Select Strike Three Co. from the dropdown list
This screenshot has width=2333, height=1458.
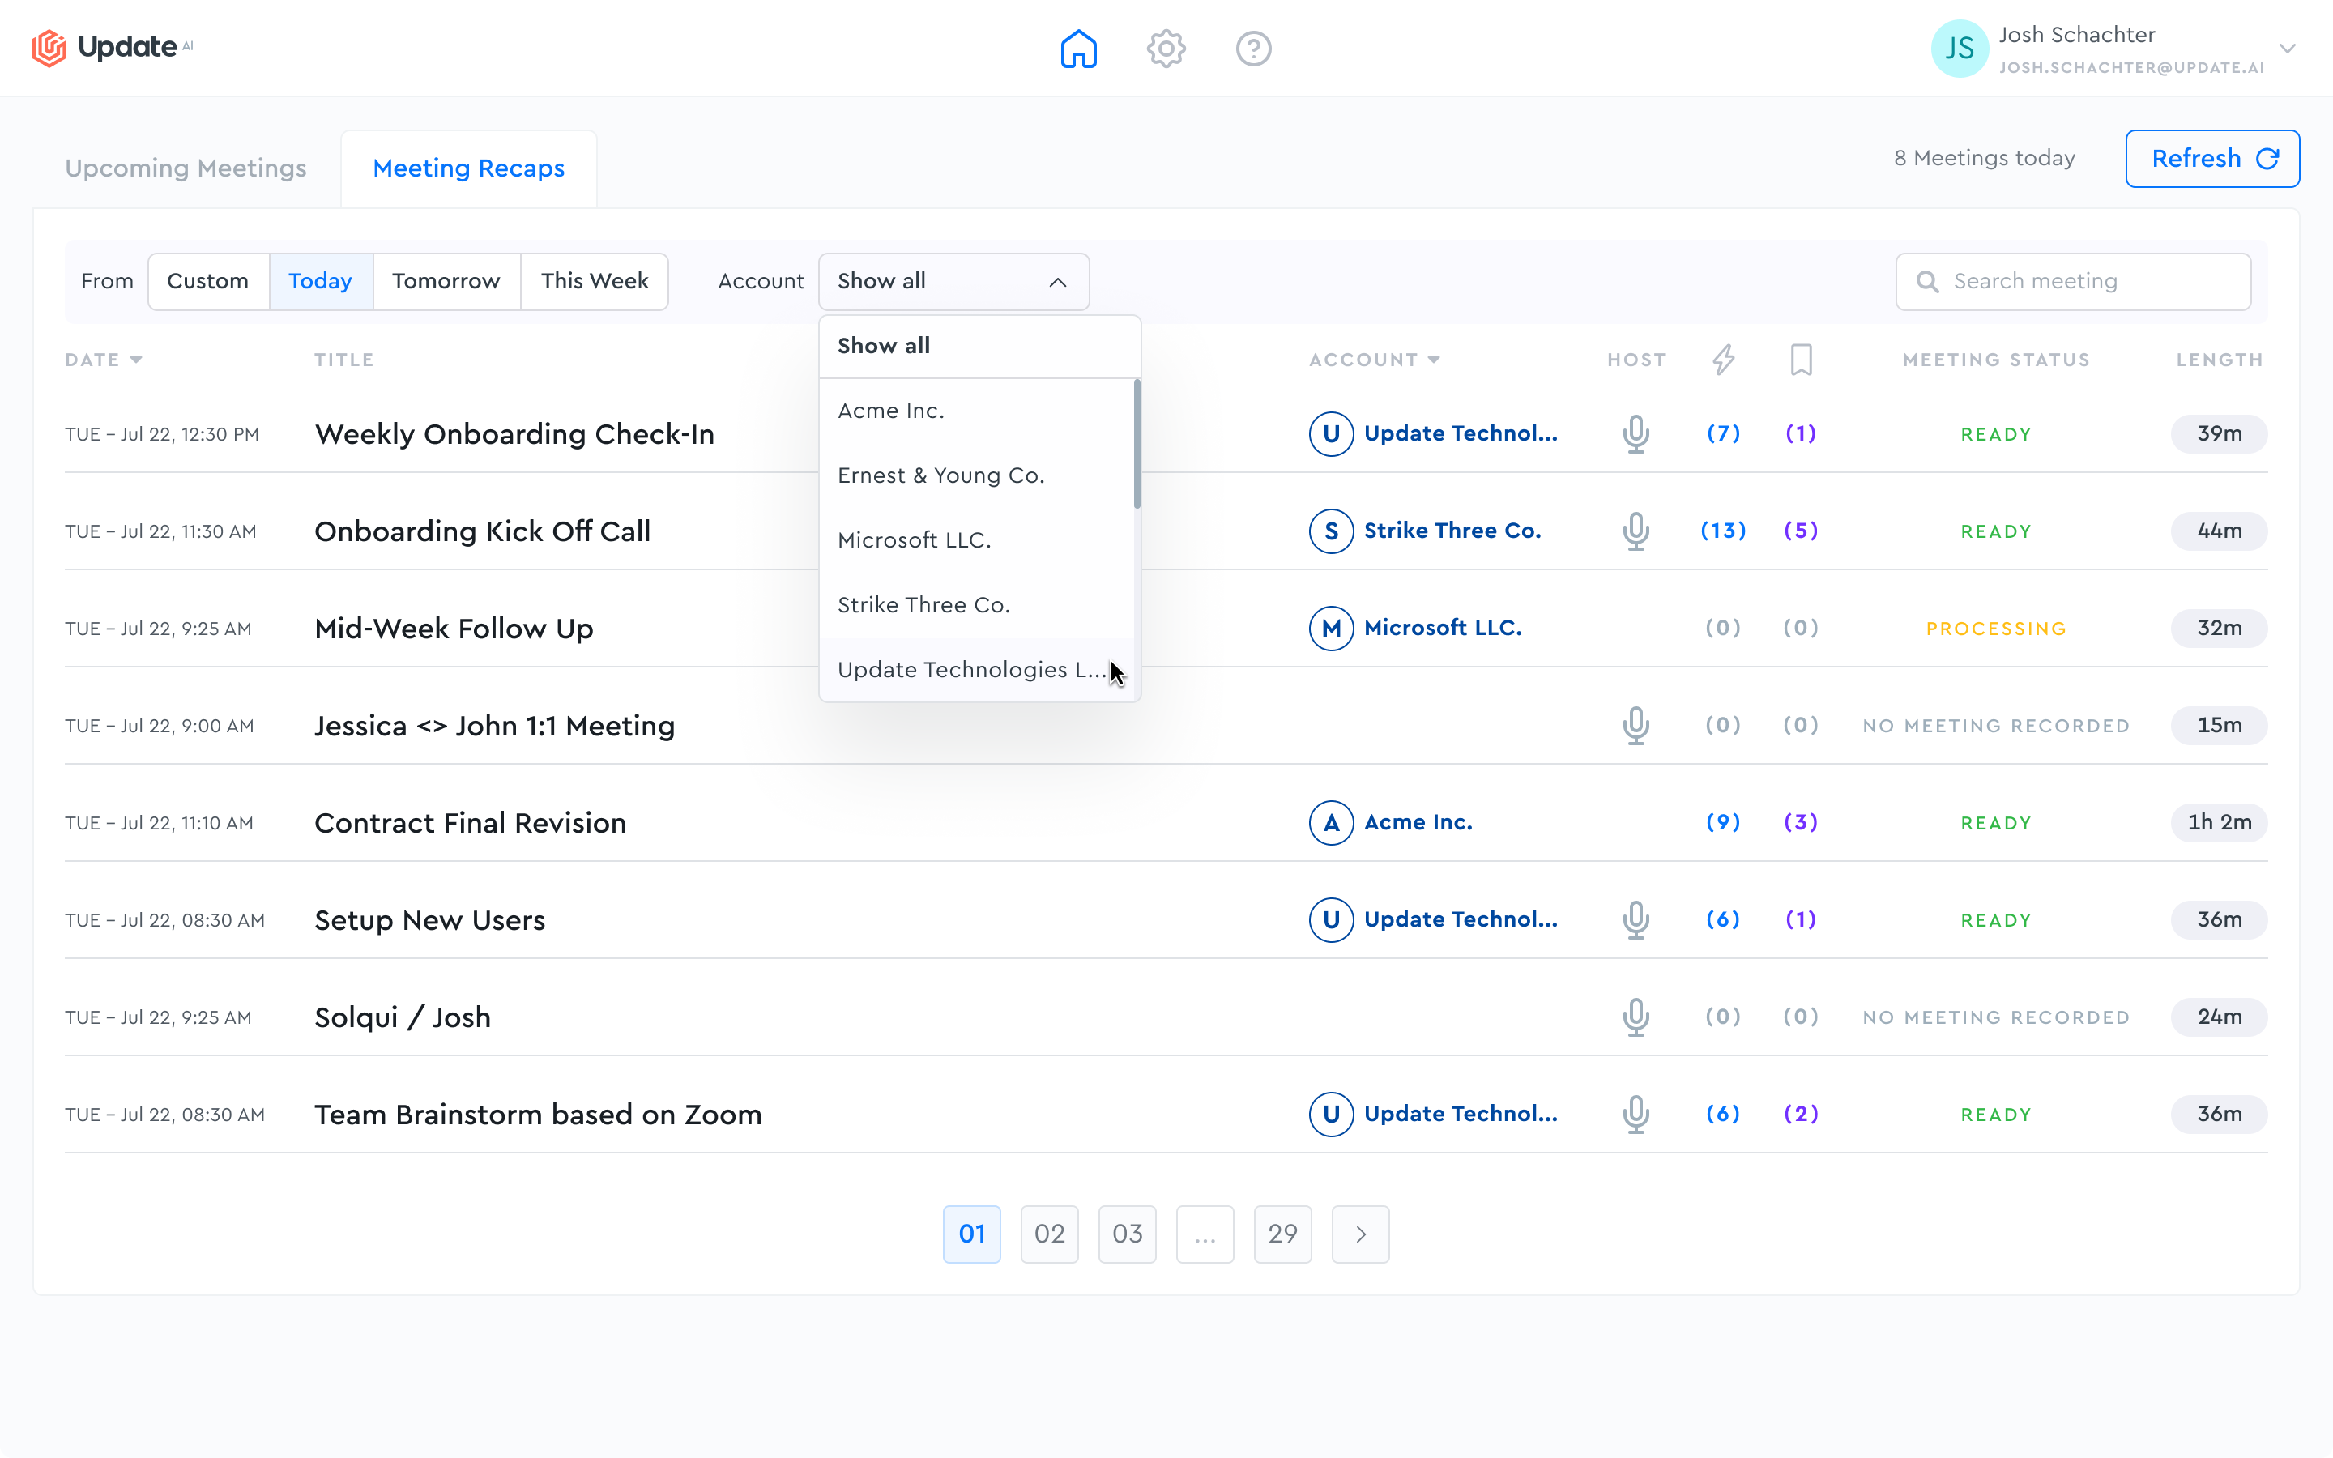click(975, 604)
